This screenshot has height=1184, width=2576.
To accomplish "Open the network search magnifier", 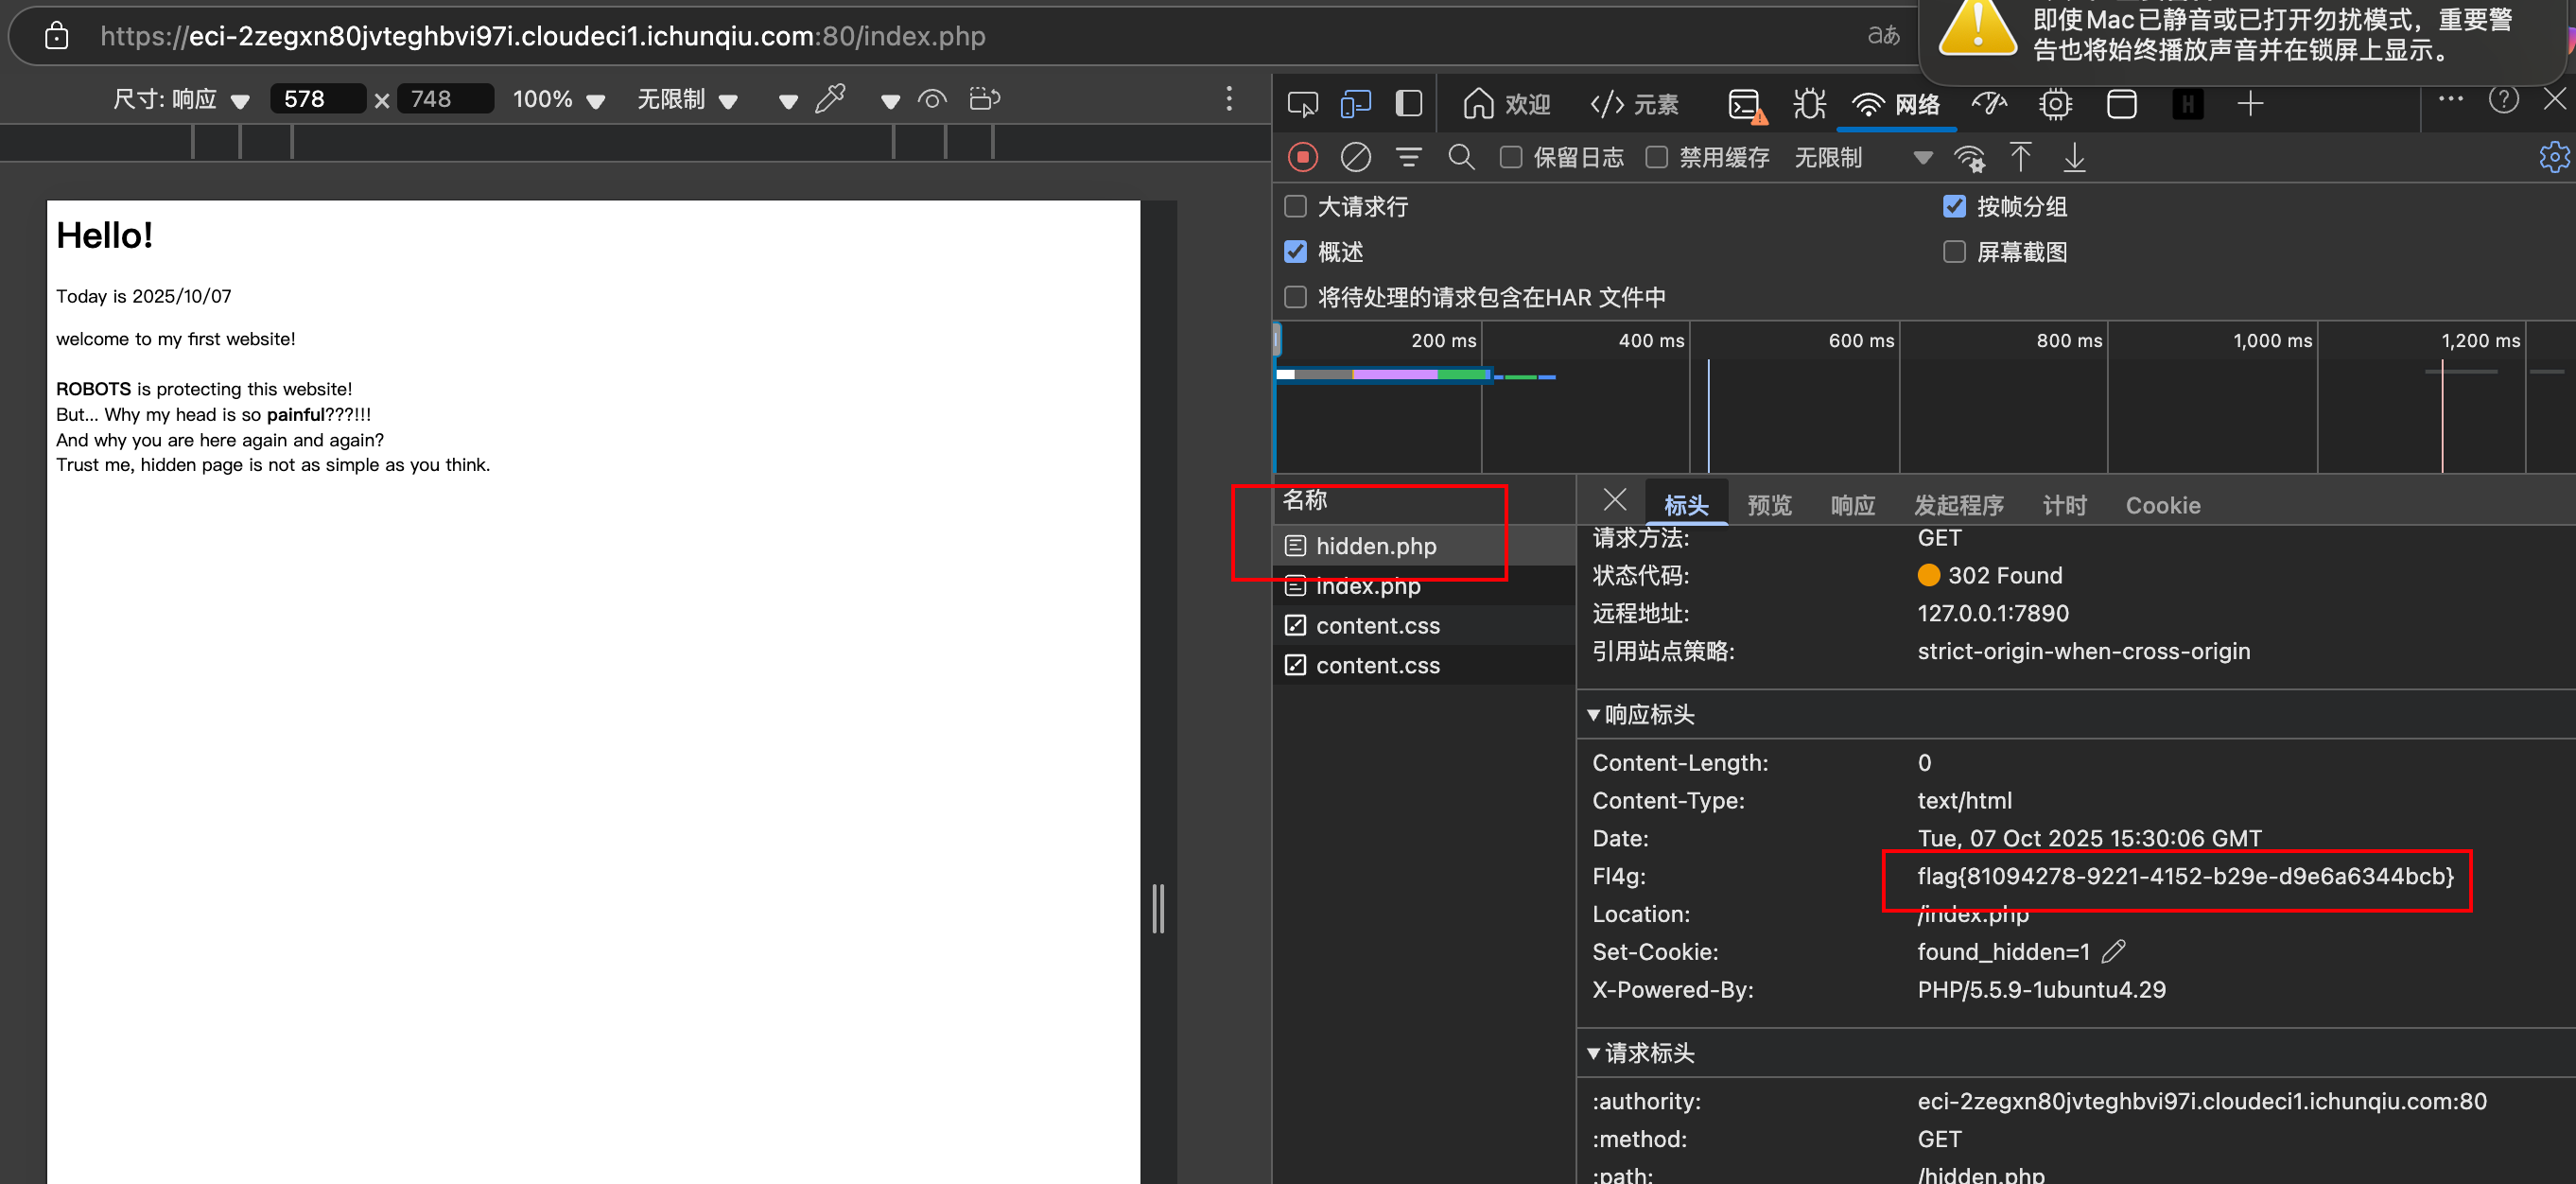I will 1461,157.
